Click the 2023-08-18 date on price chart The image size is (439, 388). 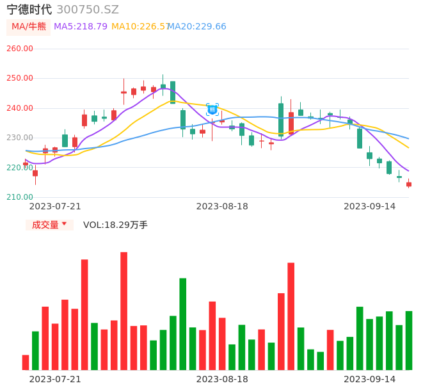[x=222, y=206]
